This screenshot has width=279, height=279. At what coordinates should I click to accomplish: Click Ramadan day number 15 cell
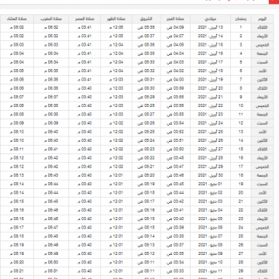coord(241,150)
